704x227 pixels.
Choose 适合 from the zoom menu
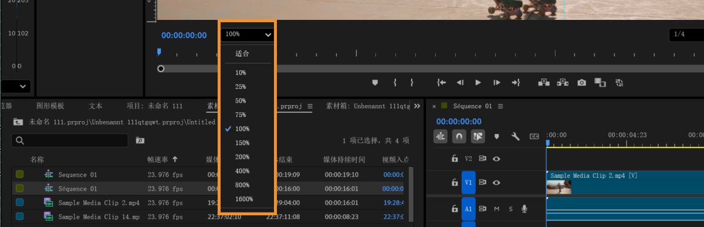pos(242,53)
